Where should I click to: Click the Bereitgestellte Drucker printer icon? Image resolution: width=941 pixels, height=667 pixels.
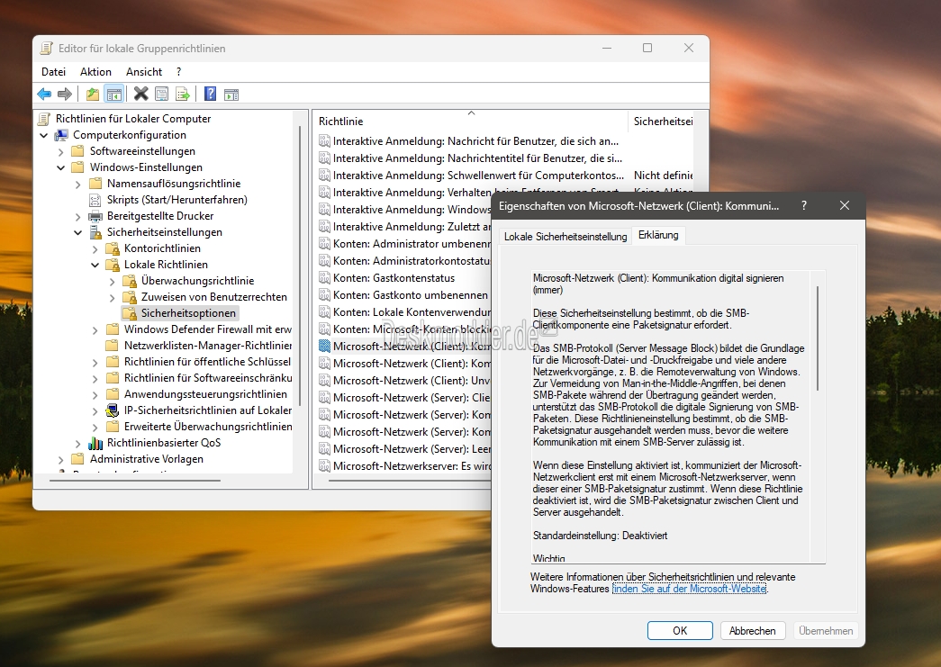point(95,216)
